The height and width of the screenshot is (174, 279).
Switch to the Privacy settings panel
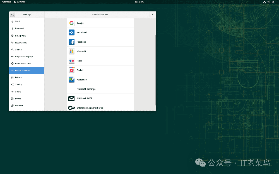[19, 77]
